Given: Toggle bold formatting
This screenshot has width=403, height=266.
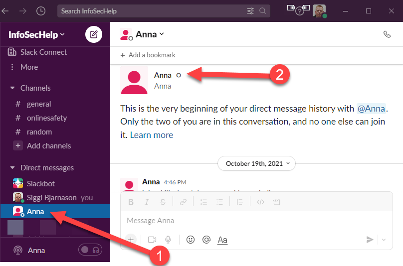Looking at the screenshot, I should (131, 202).
